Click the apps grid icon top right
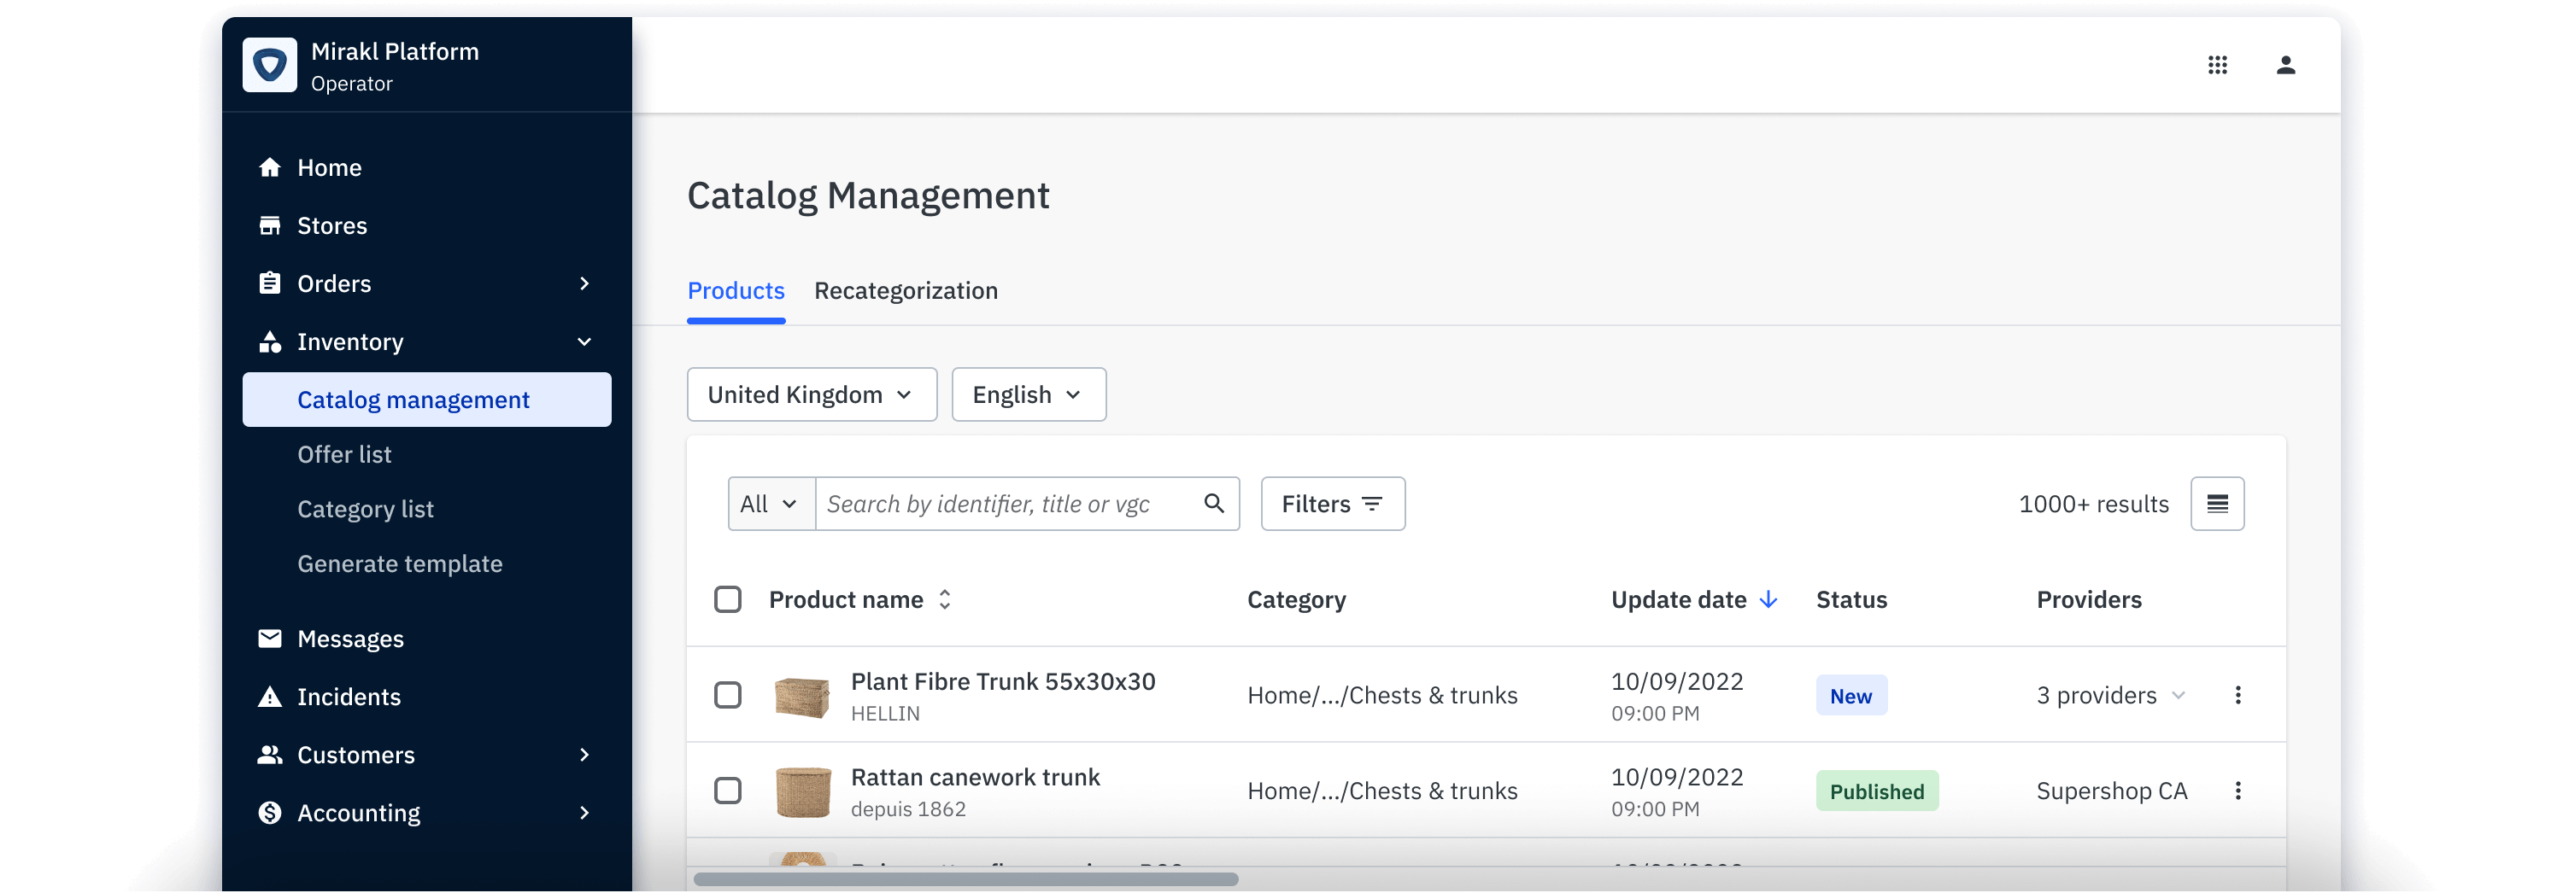 (x=2218, y=65)
